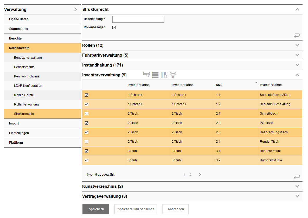Click the reset arrow in the Strukturrecht section
The image size is (308, 218).
tap(297, 36)
